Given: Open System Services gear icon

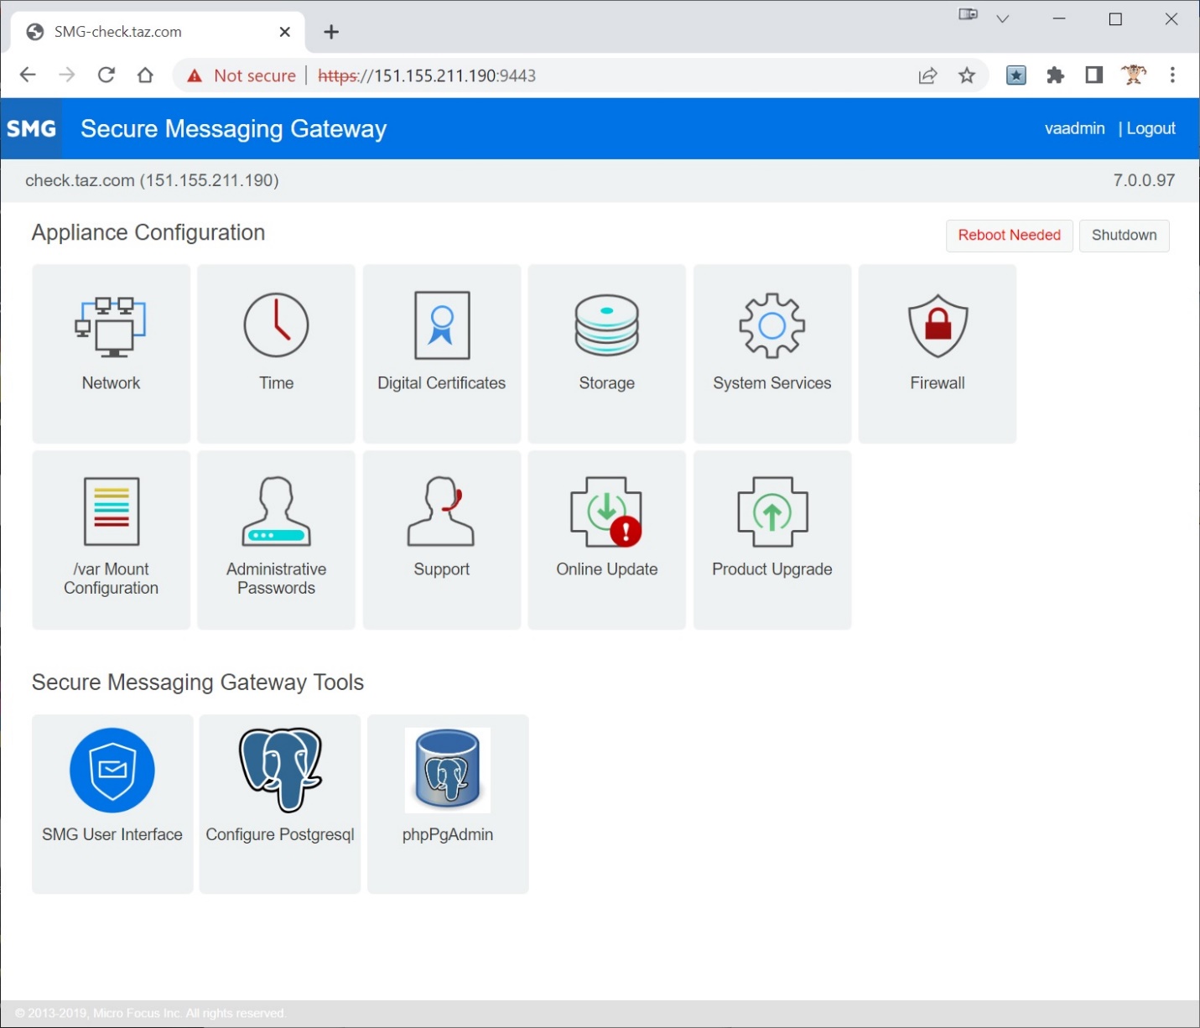Looking at the screenshot, I should (x=771, y=325).
